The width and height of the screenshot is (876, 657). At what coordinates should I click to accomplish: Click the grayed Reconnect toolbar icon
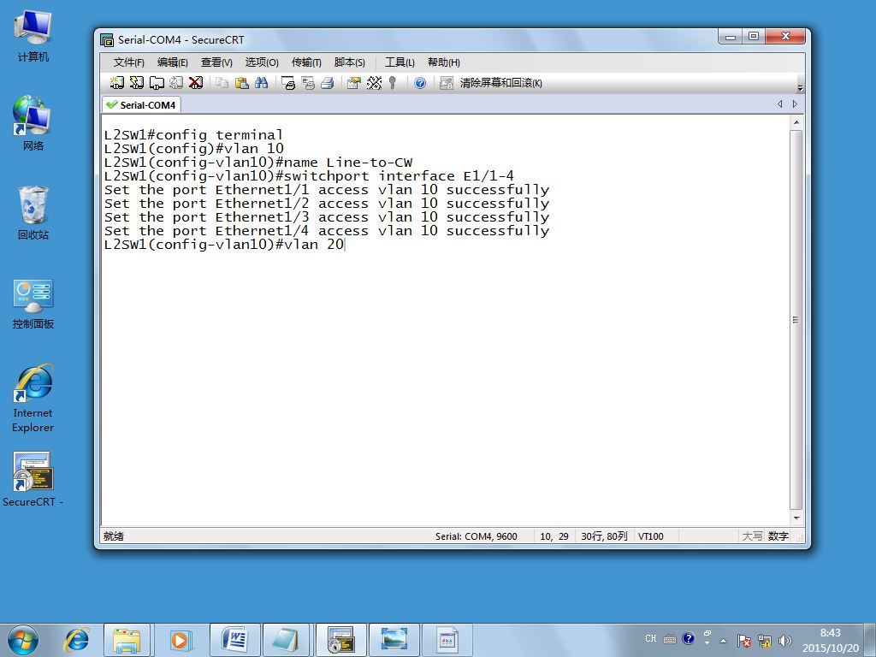(x=176, y=83)
